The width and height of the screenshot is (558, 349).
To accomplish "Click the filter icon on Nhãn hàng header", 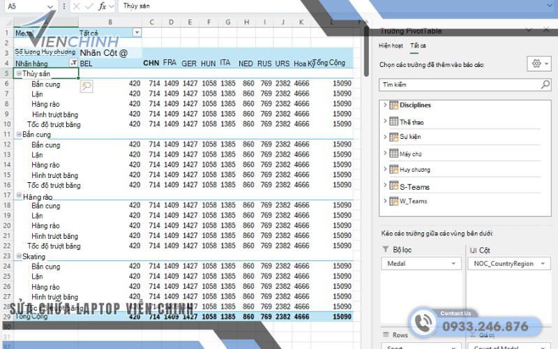I will (74, 63).
